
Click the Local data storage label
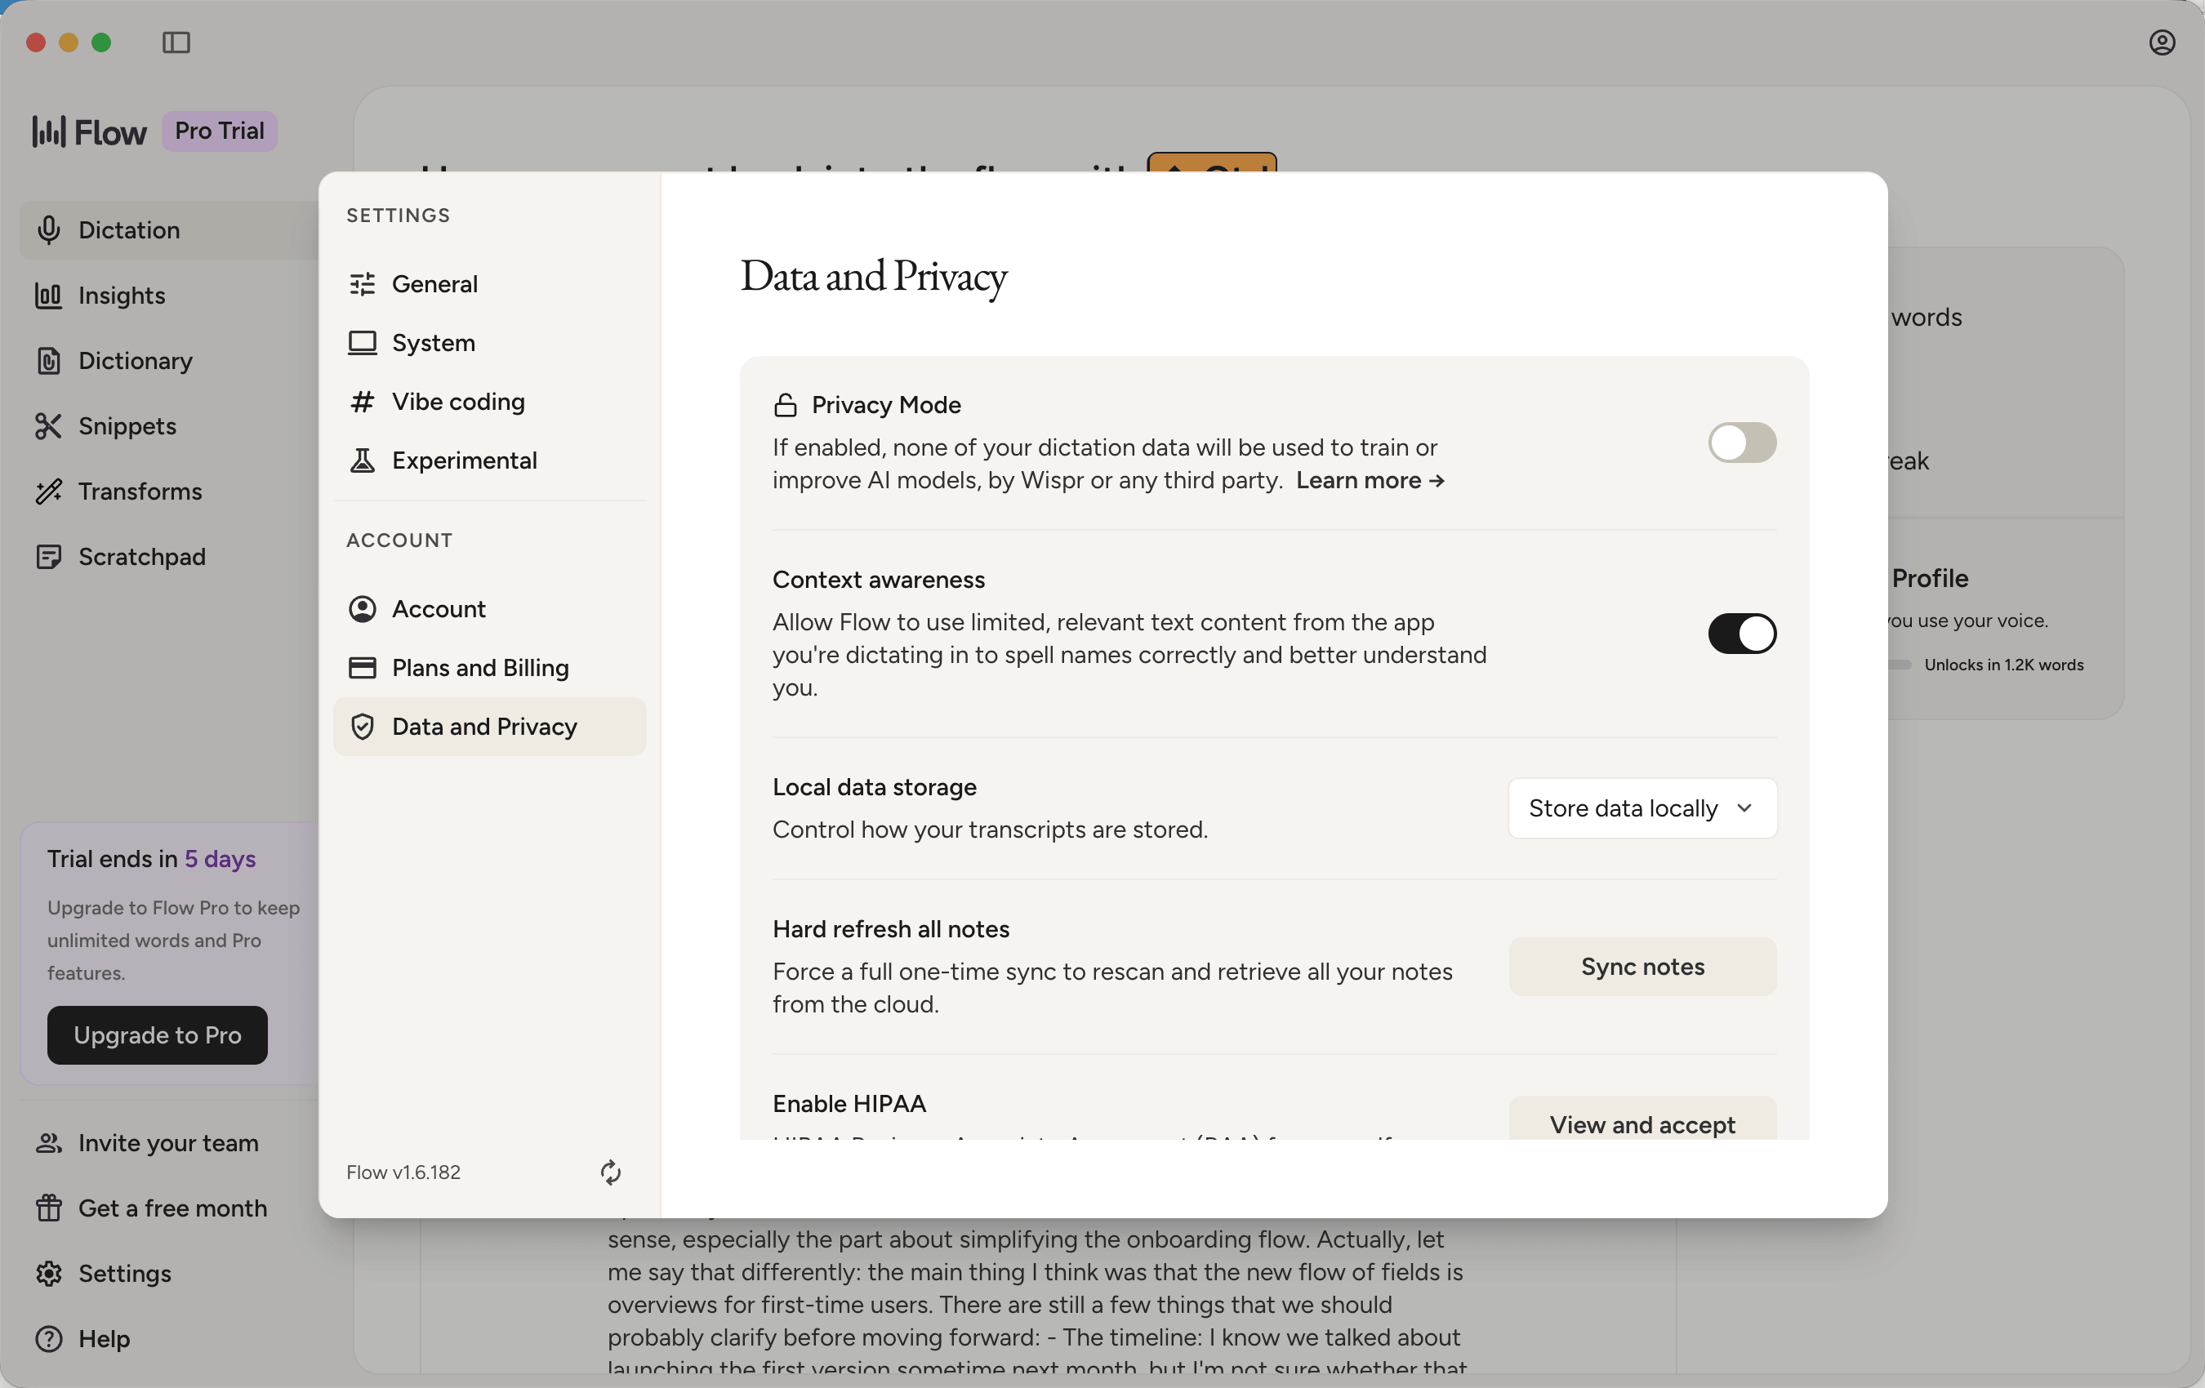(875, 787)
